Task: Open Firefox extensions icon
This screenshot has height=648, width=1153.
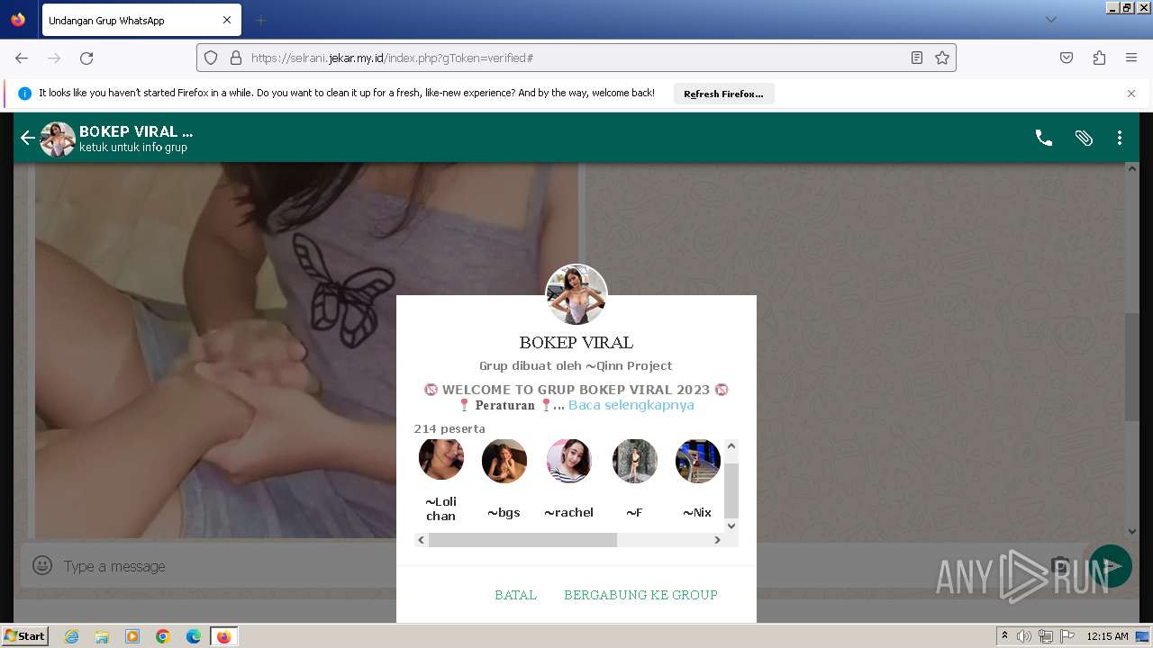Action: tap(1099, 58)
